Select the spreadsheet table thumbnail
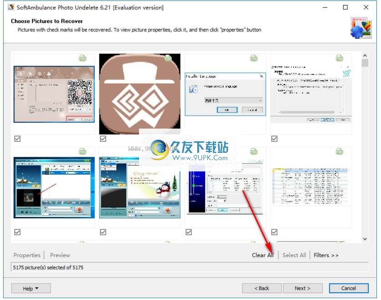This screenshot has height=300, width=381. [x=311, y=187]
